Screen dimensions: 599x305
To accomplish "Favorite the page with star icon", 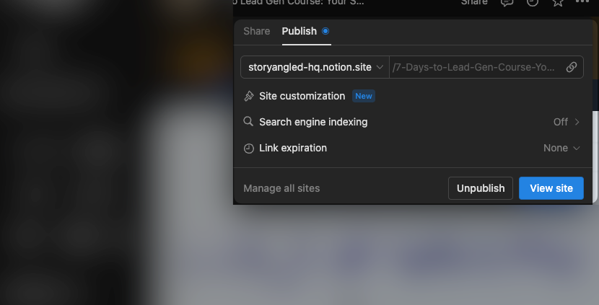I will [x=558, y=2].
